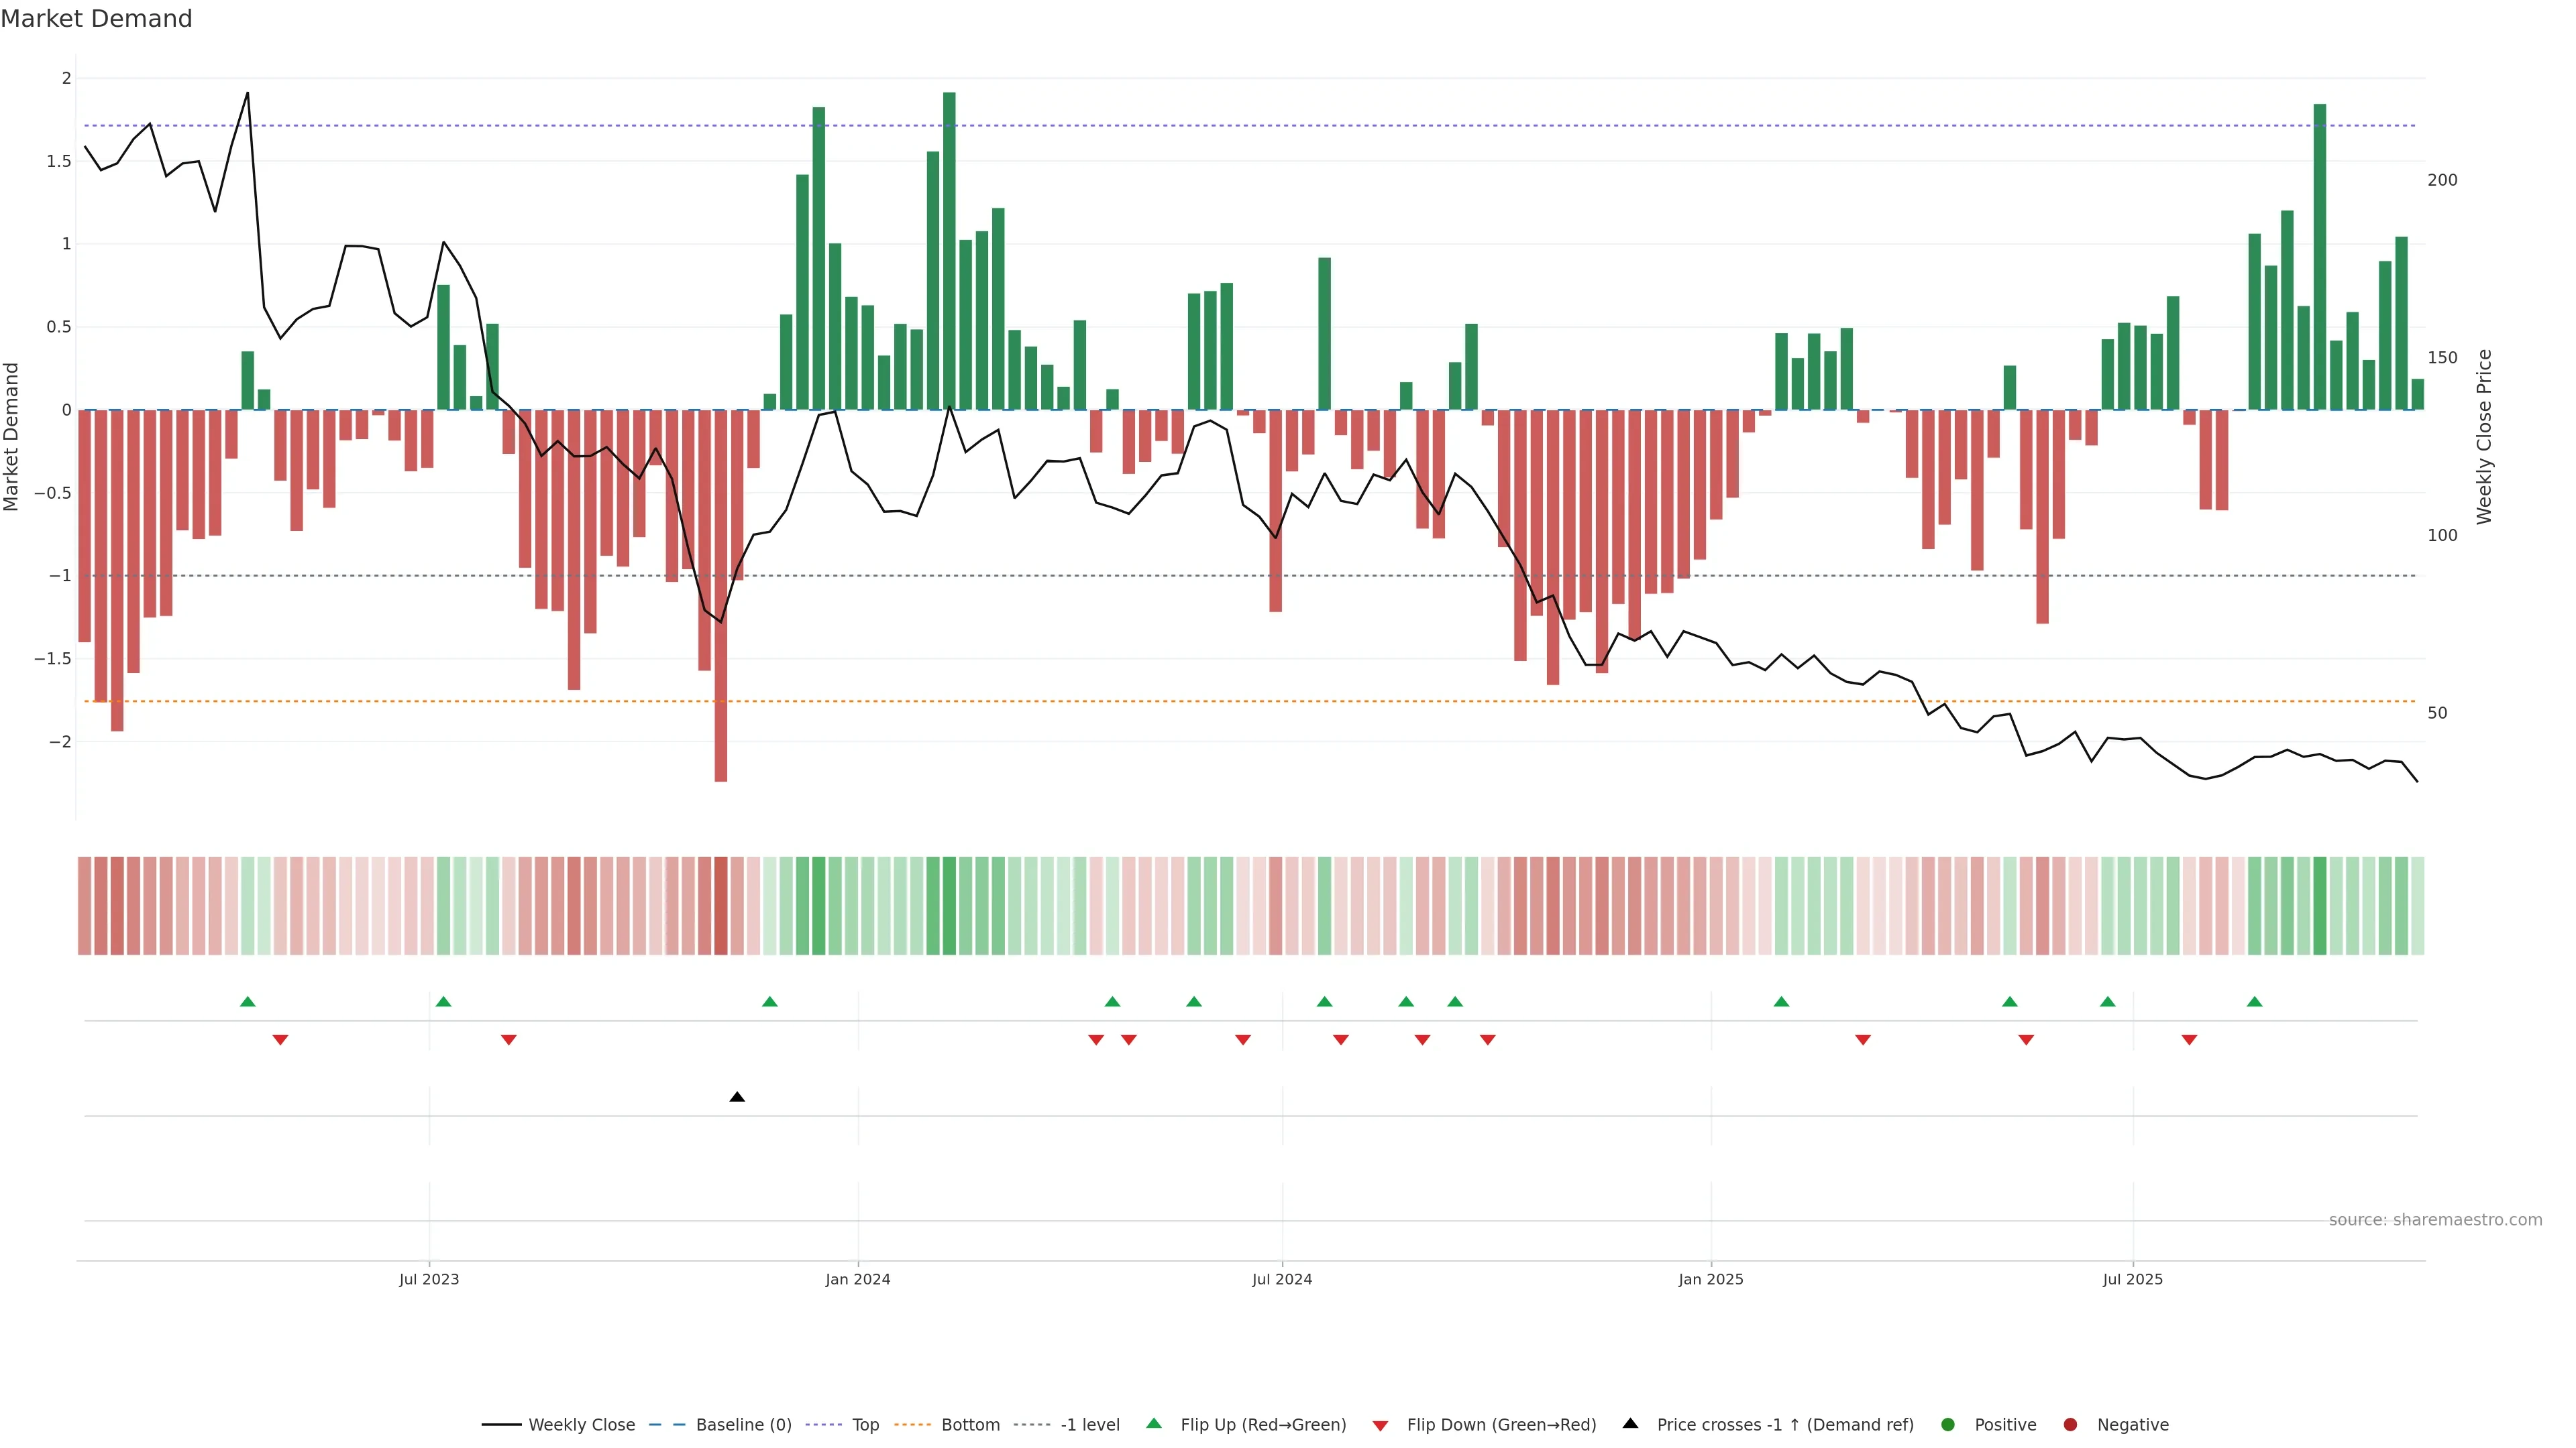The image size is (2576, 1448).
Task: Click the first green flip-up marker
Action: (248, 1002)
